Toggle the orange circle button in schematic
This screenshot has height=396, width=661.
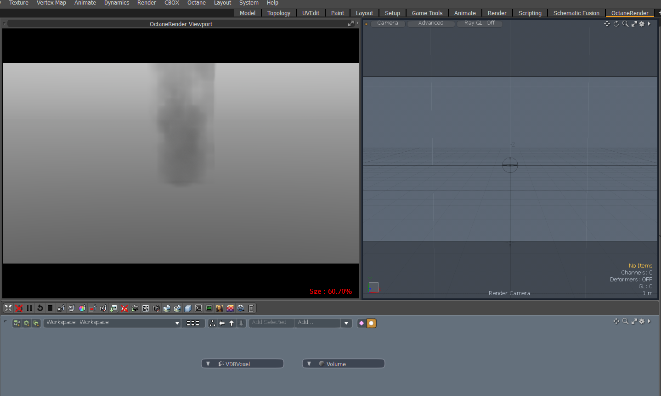(371, 323)
